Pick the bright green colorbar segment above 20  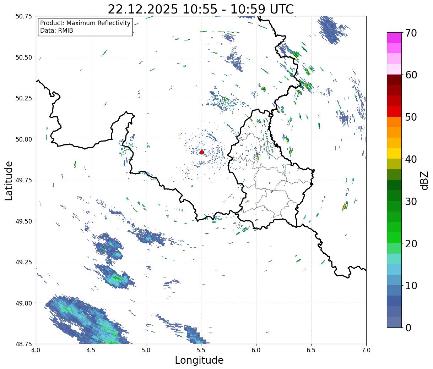click(394, 238)
